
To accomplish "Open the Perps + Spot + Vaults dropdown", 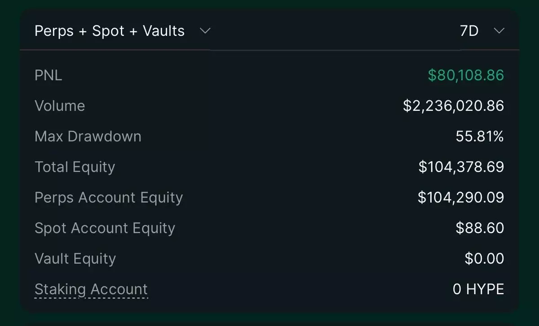I will click(110, 31).
